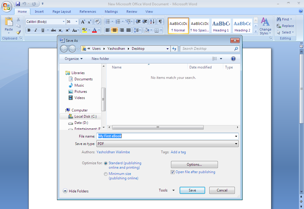
Task: Click New folder in the toolbar
Action: [x=100, y=59]
